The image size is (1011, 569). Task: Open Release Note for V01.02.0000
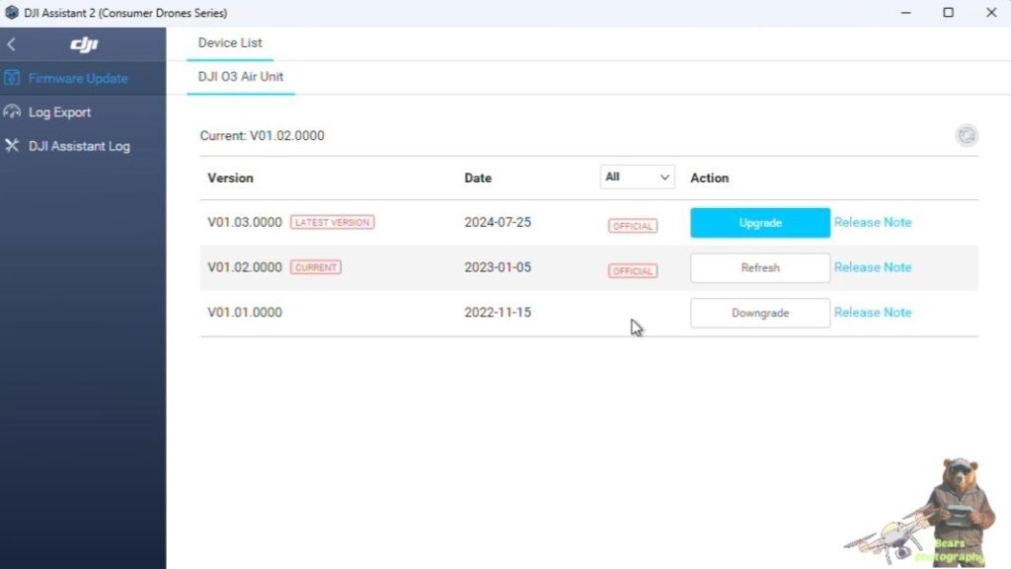873,267
